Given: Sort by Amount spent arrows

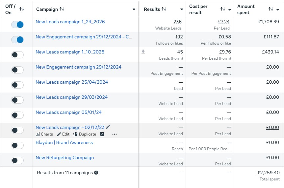Looking at the screenshot, I should (271, 9).
